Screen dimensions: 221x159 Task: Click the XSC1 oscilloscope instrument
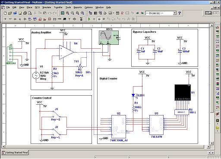pyautogui.click(x=109, y=37)
